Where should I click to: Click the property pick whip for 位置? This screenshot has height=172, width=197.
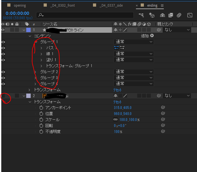(163, 113)
